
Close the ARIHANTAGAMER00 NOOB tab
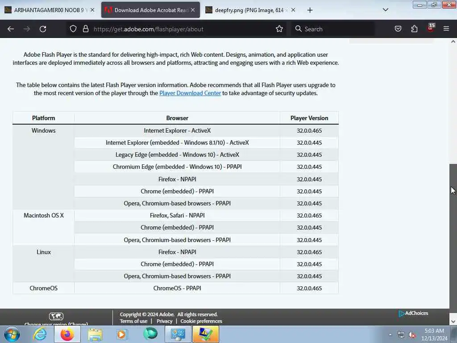(92, 10)
